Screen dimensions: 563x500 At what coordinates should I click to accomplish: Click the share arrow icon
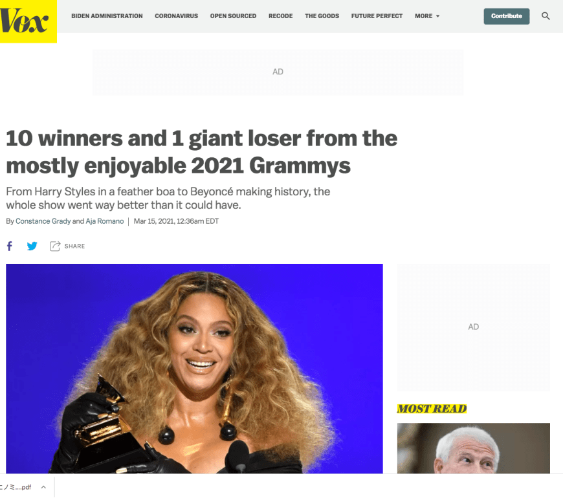[54, 246]
